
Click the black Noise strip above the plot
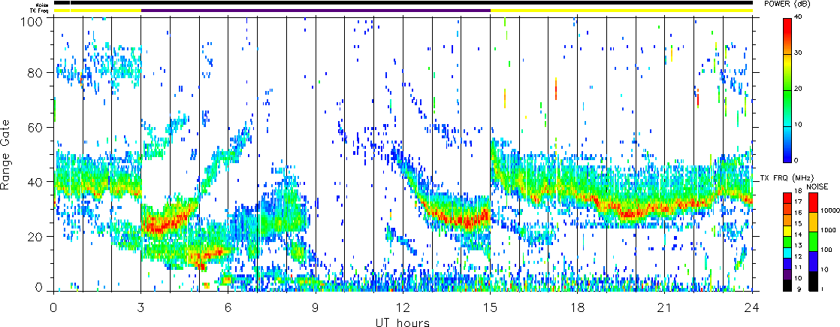click(x=403, y=3)
